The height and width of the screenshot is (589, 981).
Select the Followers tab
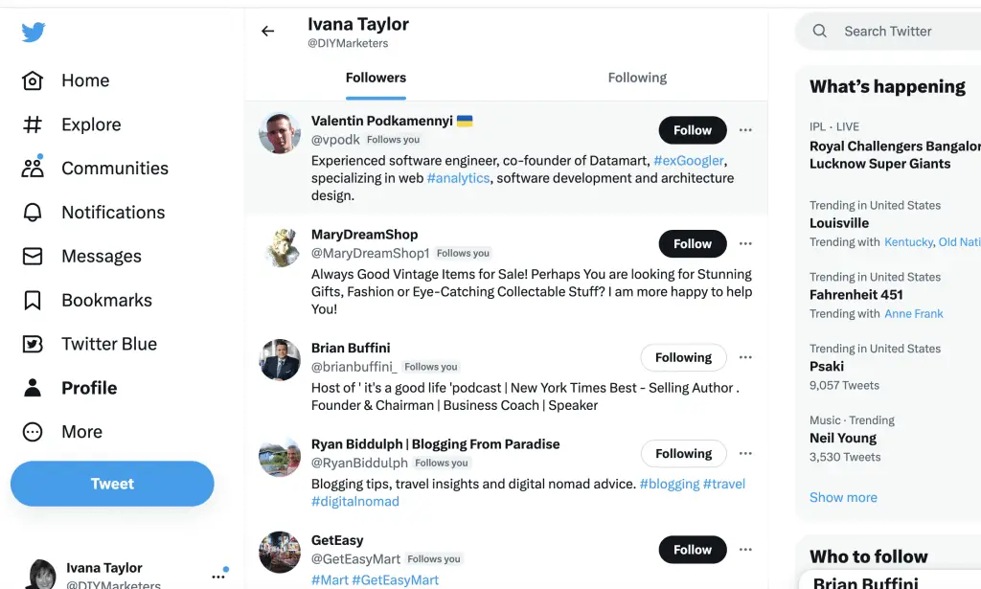point(376,78)
